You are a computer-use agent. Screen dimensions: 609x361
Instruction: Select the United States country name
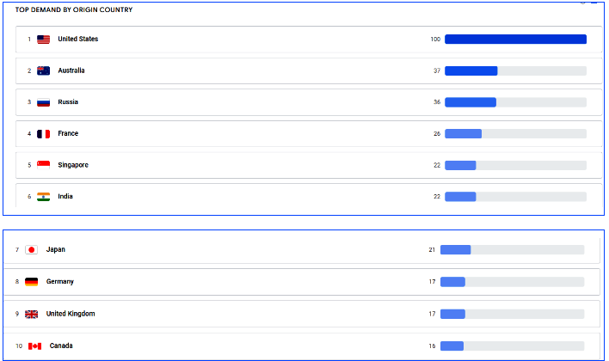click(77, 40)
